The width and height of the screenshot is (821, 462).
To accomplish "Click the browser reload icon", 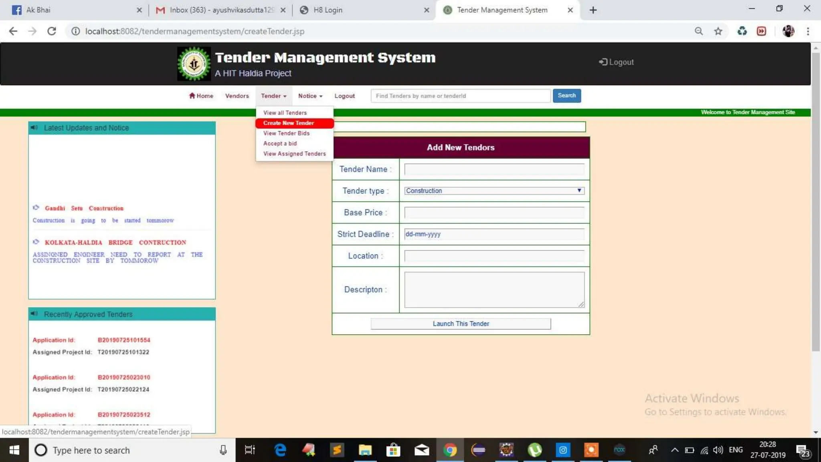I will click(x=52, y=31).
